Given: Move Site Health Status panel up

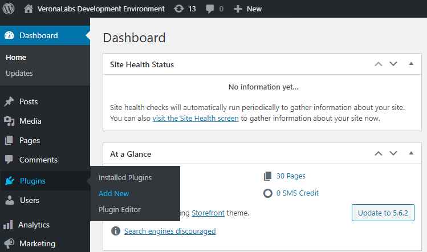Looking at the screenshot, I should pyautogui.click(x=378, y=64).
